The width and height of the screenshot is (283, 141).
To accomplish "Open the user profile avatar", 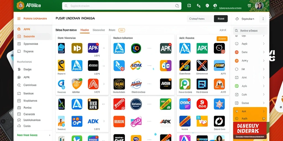I will click(x=259, y=6).
